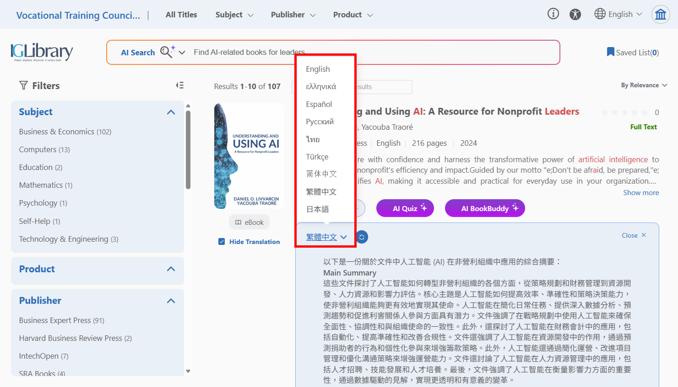
Task: Open accessibility options icon
Action: 575,14
